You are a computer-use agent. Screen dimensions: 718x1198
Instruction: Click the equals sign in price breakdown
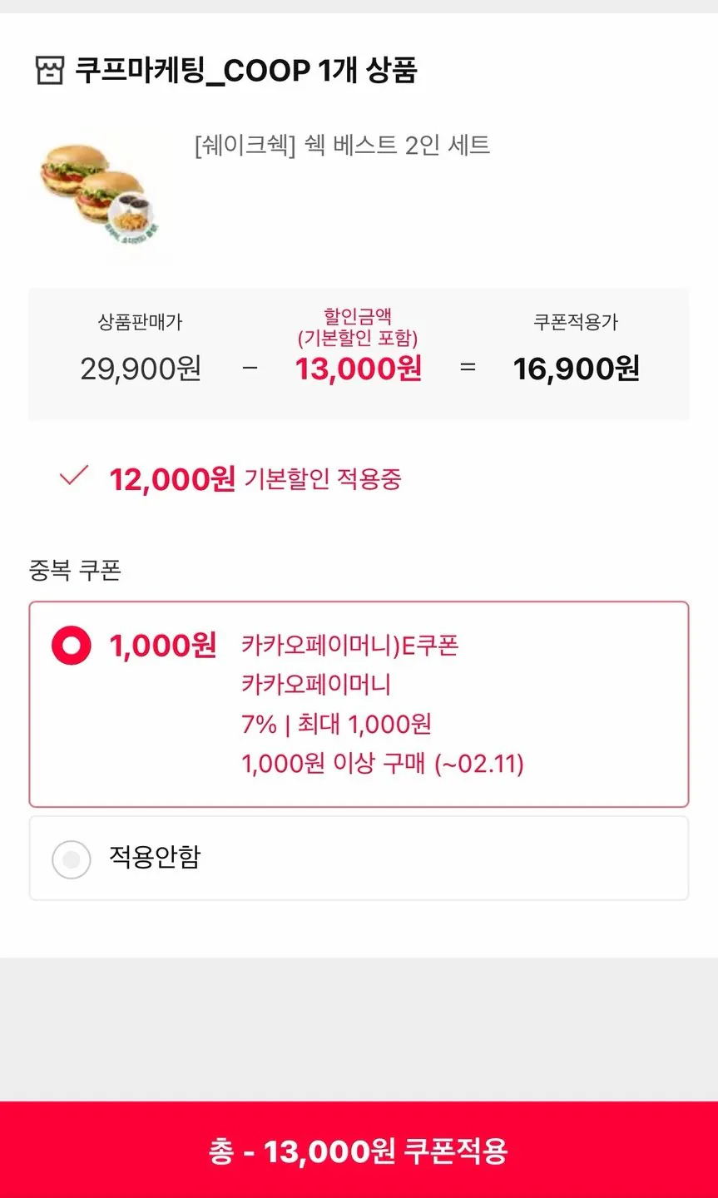[468, 368]
